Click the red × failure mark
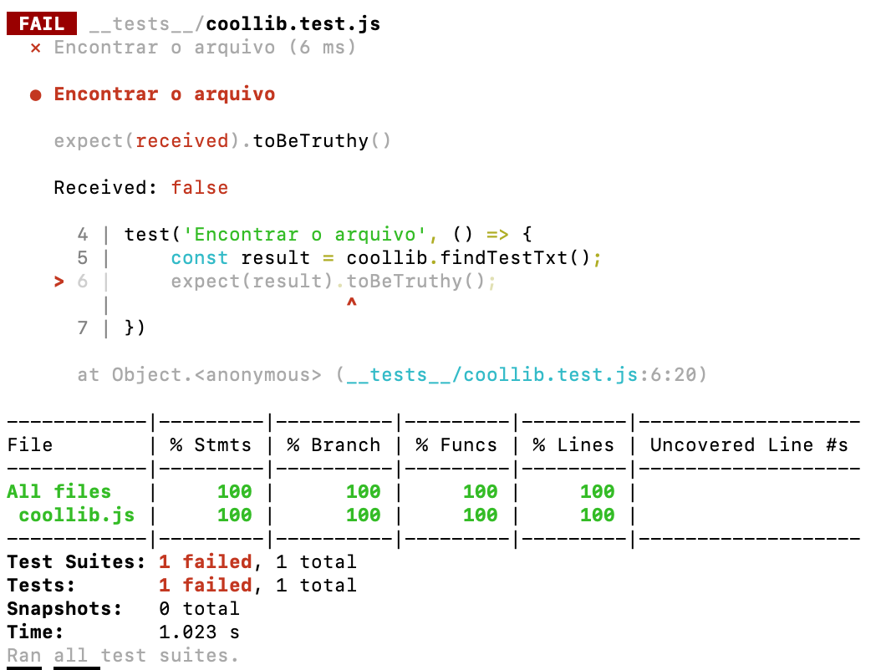The width and height of the screenshot is (876, 670). click(x=35, y=48)
